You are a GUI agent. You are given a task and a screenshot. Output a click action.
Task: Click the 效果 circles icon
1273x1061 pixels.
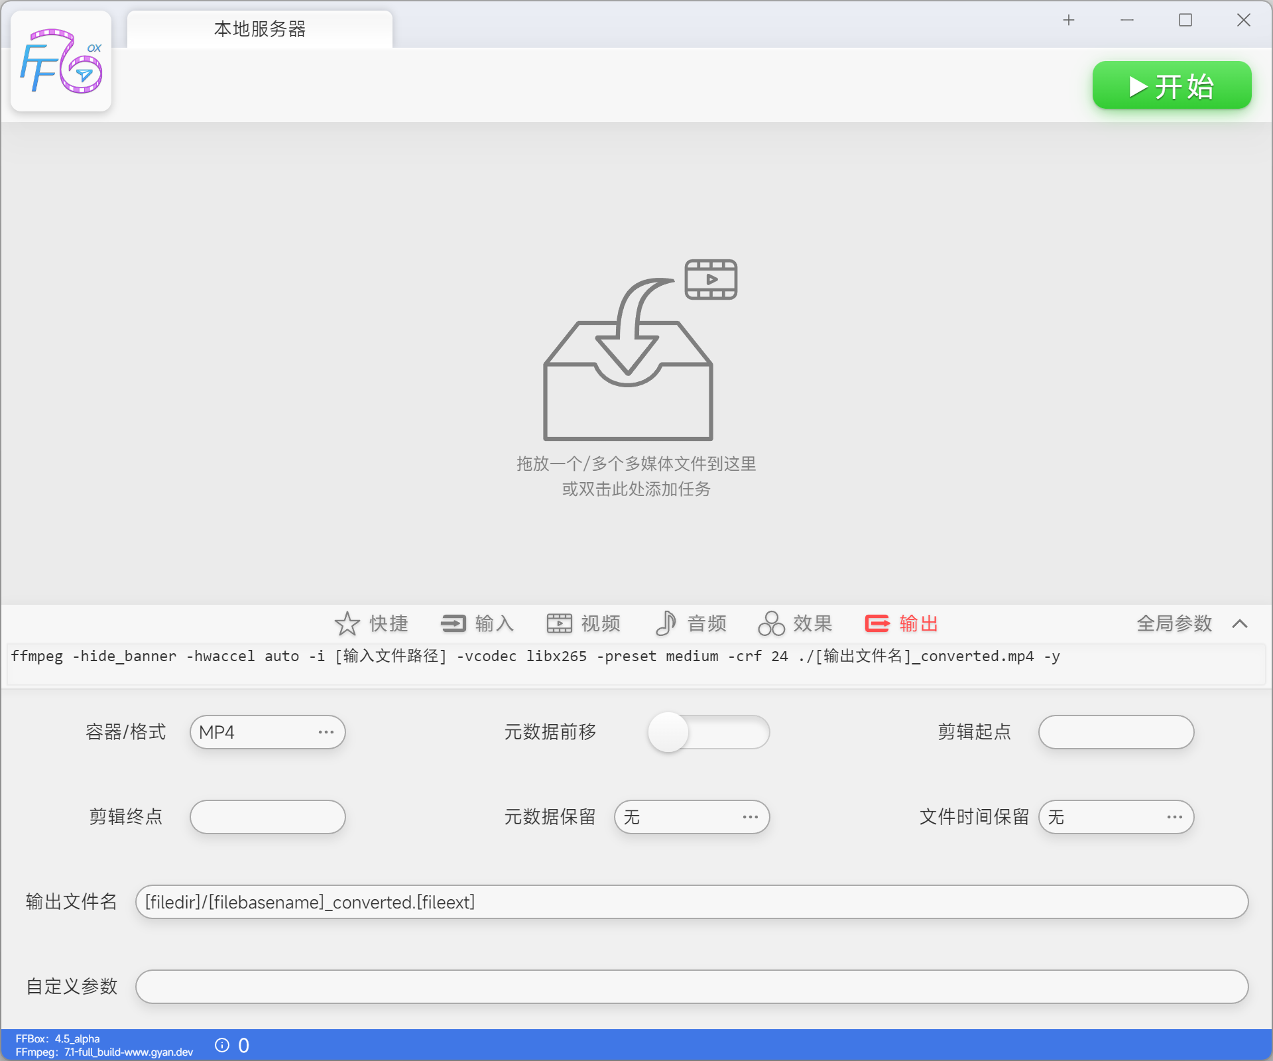click(771, 623)
